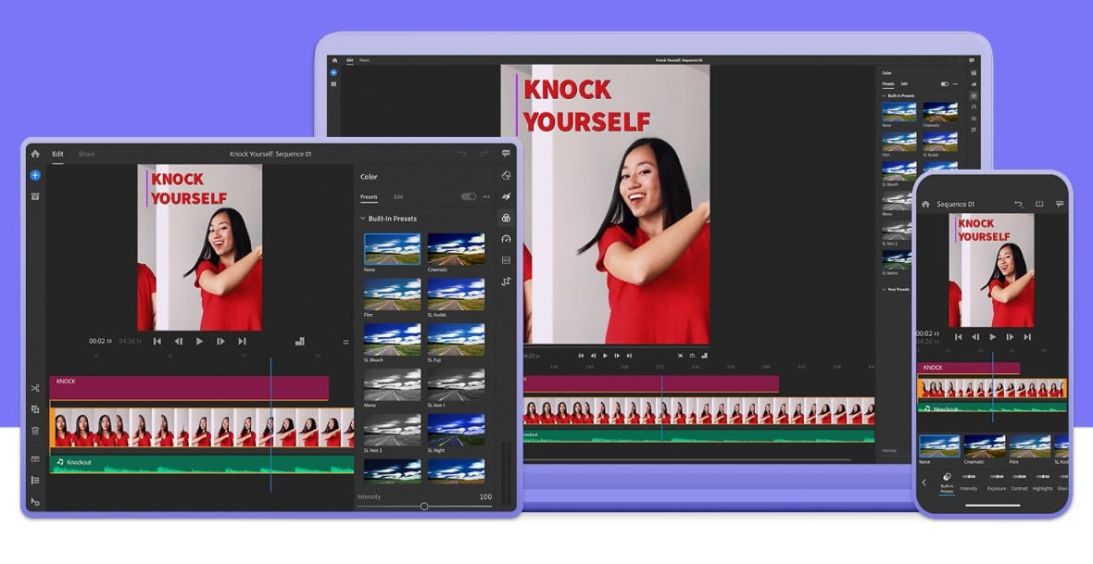
Task: Collapse the Built-In Presets section
Action: 363,218
